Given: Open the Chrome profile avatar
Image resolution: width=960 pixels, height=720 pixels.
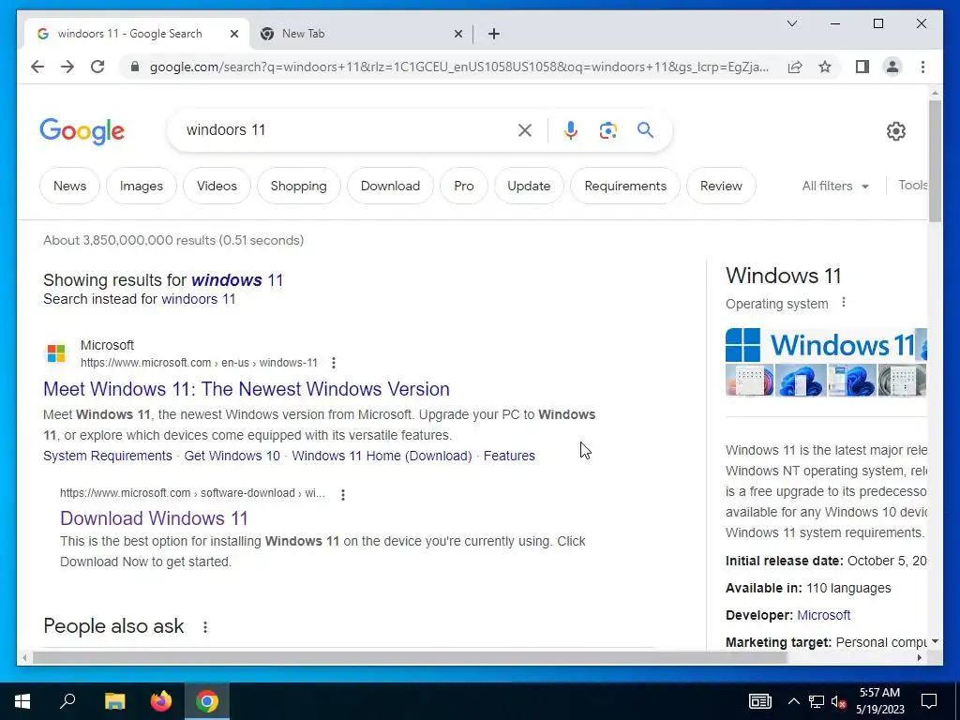Looking at the screenshot, I should click(x=892, y=67).
